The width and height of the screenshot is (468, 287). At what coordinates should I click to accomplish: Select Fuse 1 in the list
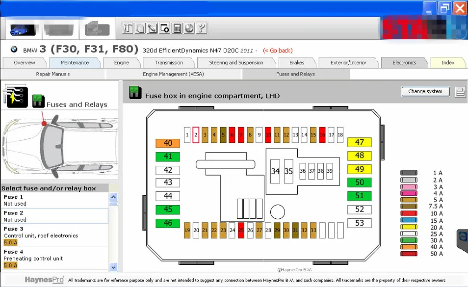tap(55, 200)
